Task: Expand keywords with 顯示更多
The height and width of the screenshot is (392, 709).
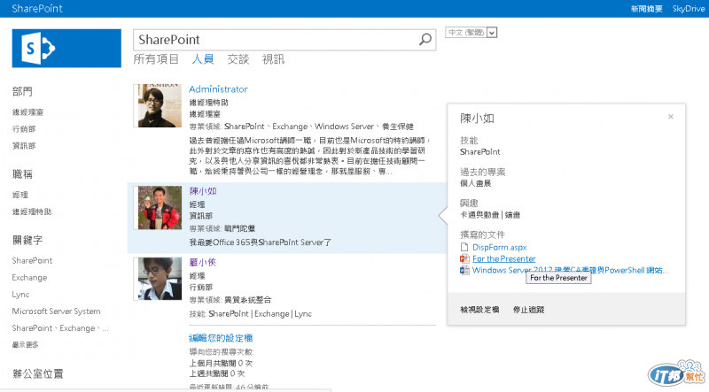Action: tap(26, 345)
